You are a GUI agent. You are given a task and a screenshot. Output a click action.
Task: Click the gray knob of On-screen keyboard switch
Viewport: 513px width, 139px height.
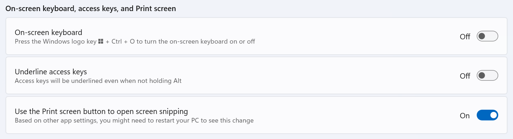pyautogui.click(x=482, y=36)
